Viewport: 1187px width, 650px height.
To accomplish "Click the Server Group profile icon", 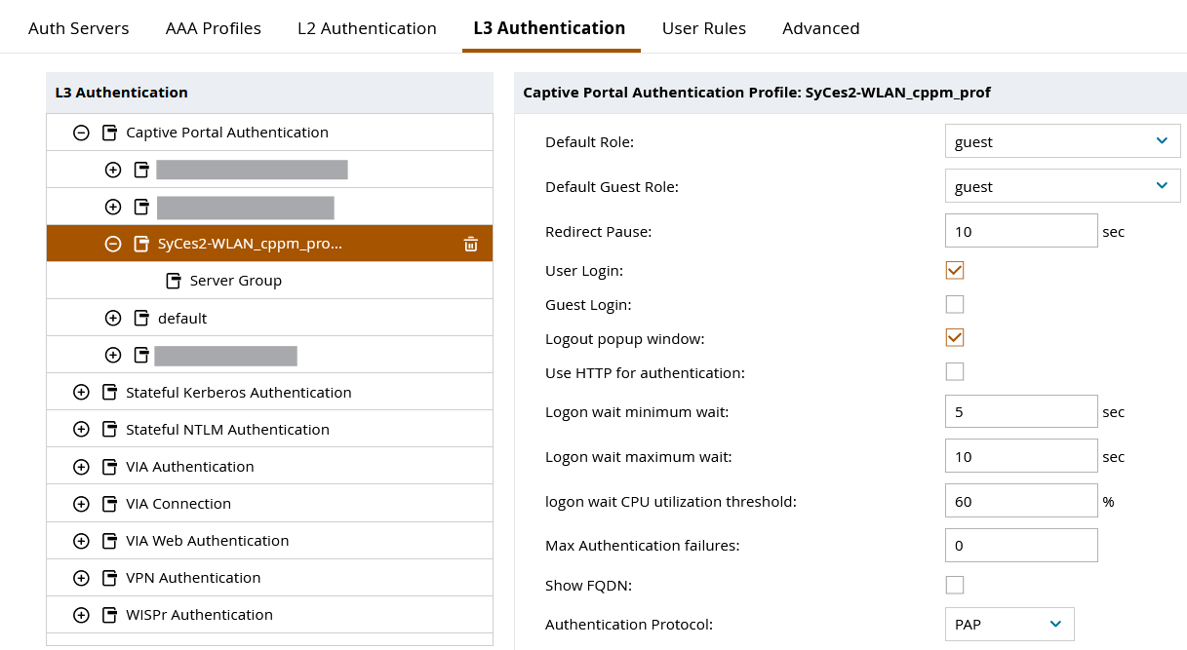I will [174, 281].
